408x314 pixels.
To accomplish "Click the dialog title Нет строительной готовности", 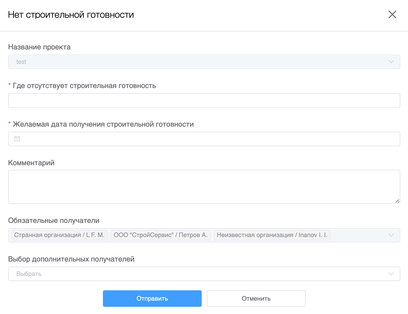I will tap(71, 15).
